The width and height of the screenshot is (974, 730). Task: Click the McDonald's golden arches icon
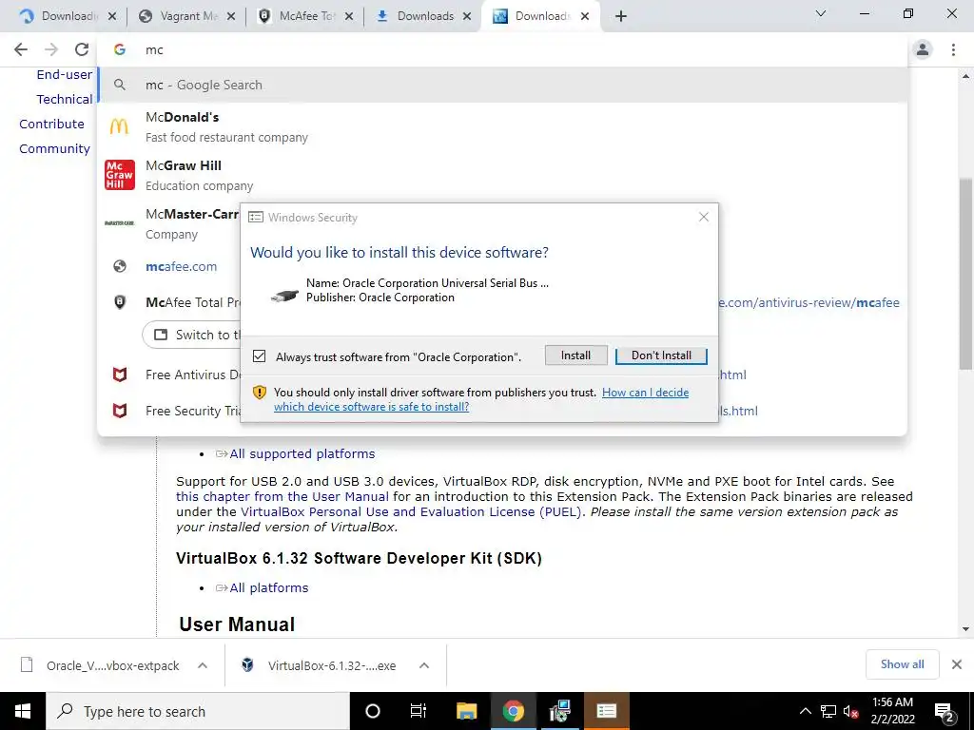point(119,126)
